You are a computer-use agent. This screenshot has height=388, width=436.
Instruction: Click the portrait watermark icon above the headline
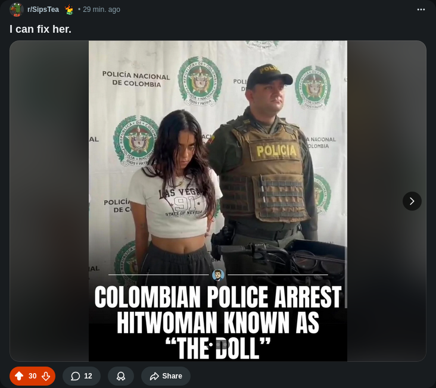point(218,275)
